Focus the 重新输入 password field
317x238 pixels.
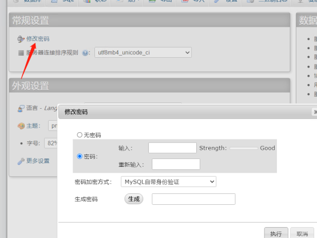click(176, 164)
